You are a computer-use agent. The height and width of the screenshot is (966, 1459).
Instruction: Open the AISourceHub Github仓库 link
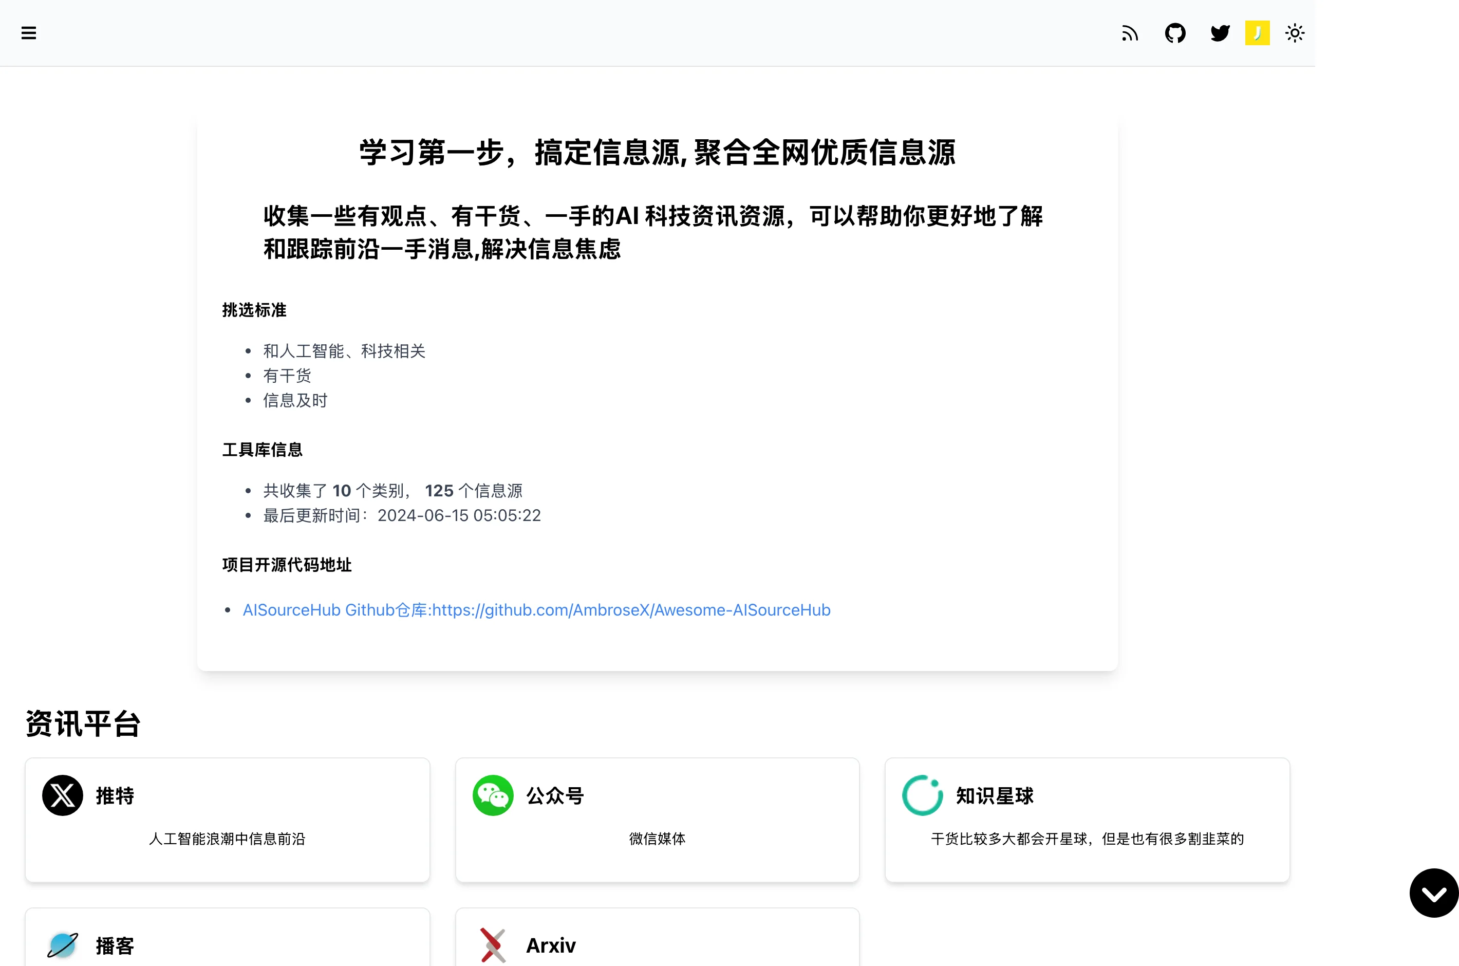536,610
